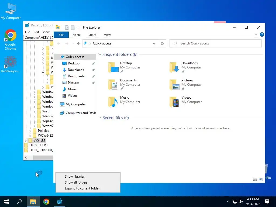Show hidden system tray icons

pyautogui.click(x=228, y=202)
